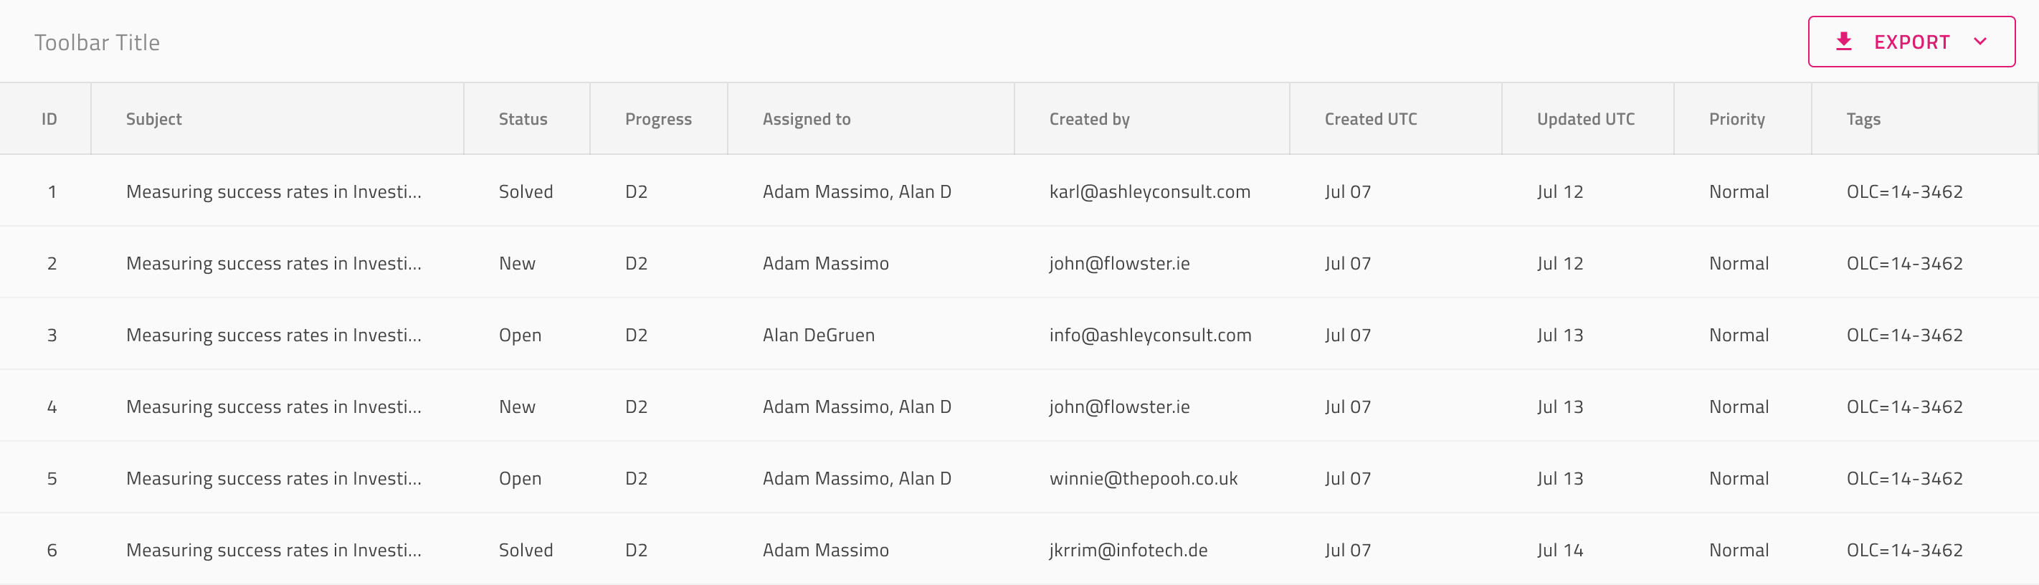Click the Created by column header
The width and height of the screenshot is (2039, 585).
1089,119
